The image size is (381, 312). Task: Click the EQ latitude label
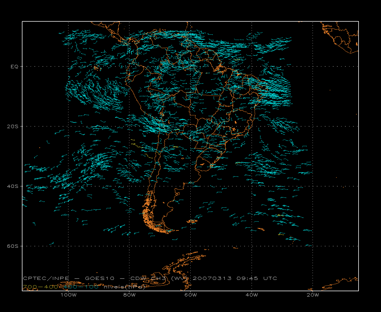point(14,67)
